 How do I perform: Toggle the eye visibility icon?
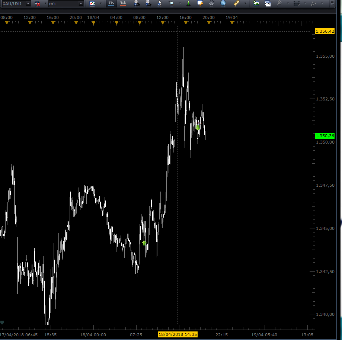[211, 3]
